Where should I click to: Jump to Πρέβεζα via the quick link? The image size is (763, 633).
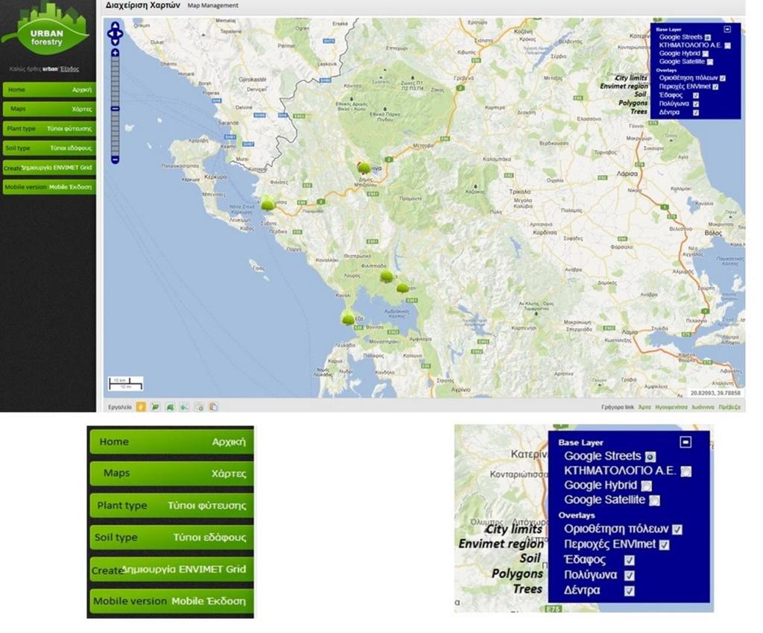point(729,407)
